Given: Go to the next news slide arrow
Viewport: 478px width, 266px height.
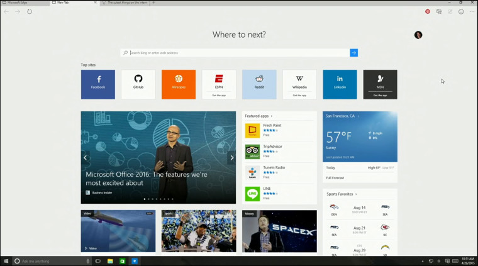Looking at the screenshot, I should coord(231,158).
